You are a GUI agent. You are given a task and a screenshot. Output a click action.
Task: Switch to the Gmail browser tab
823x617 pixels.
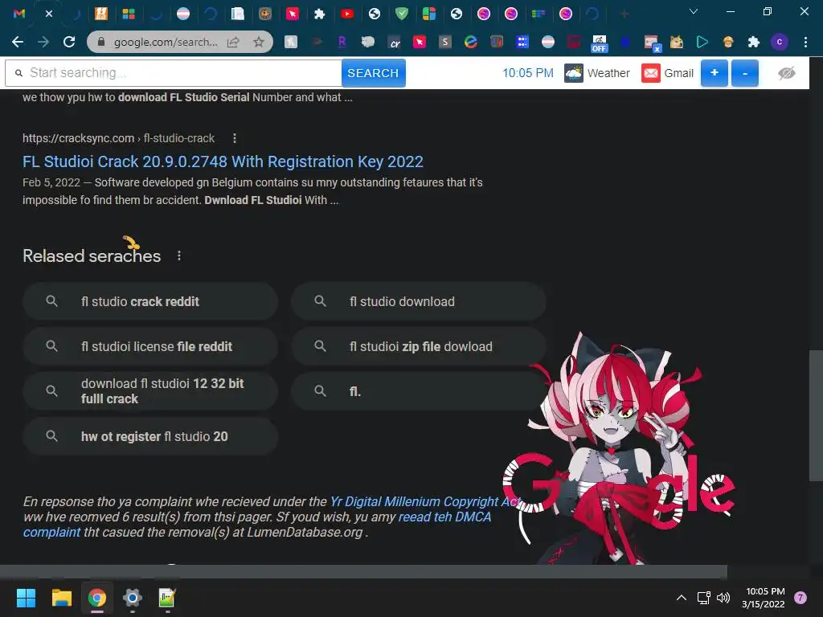19,14
